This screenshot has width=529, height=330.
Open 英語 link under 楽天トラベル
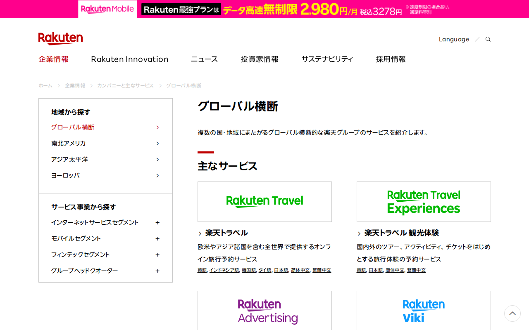(x=202, y=270)
